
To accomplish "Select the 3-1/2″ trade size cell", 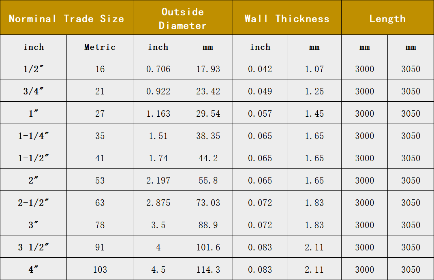I will click(34, 247).
